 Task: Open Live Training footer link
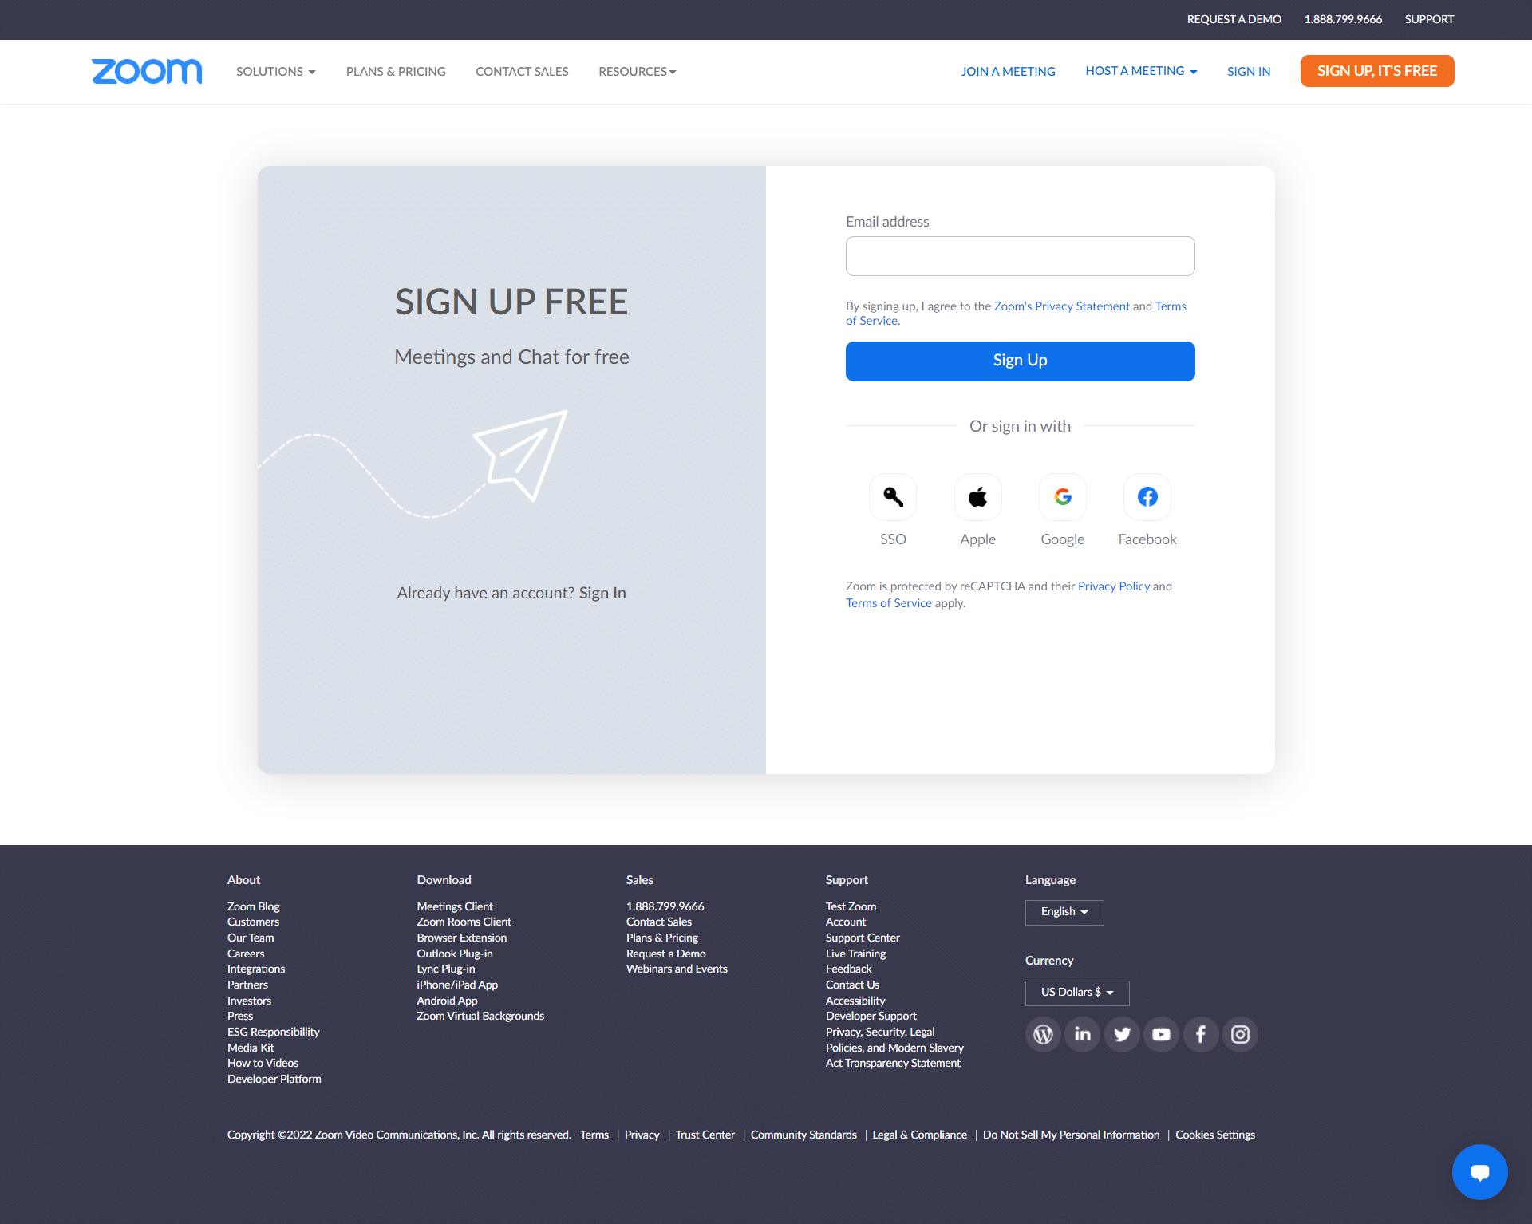pyautogui.click(x=855, y=954)
